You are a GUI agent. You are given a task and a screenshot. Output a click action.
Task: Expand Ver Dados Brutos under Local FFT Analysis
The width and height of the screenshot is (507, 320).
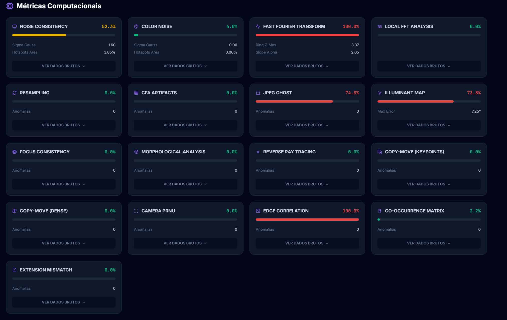(x=429, y=66)
